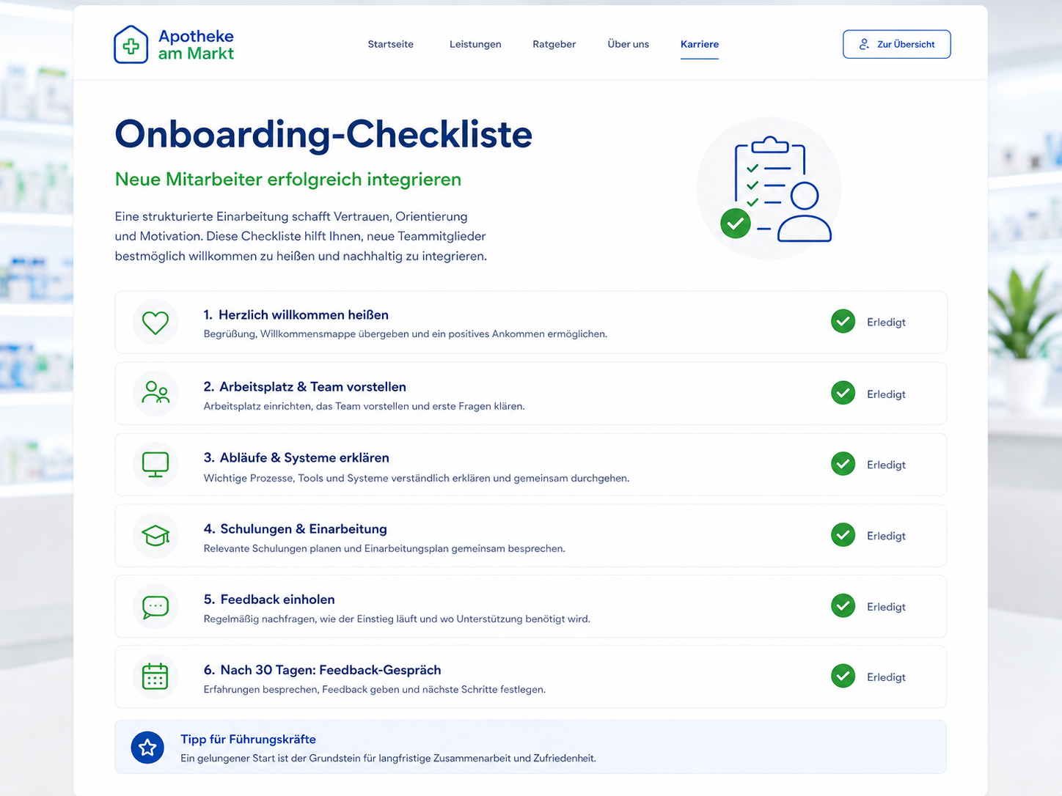Open the Startseite menu item
Image resolution: width=1062 pixels, height=796 pixels.
pos(391,44)
